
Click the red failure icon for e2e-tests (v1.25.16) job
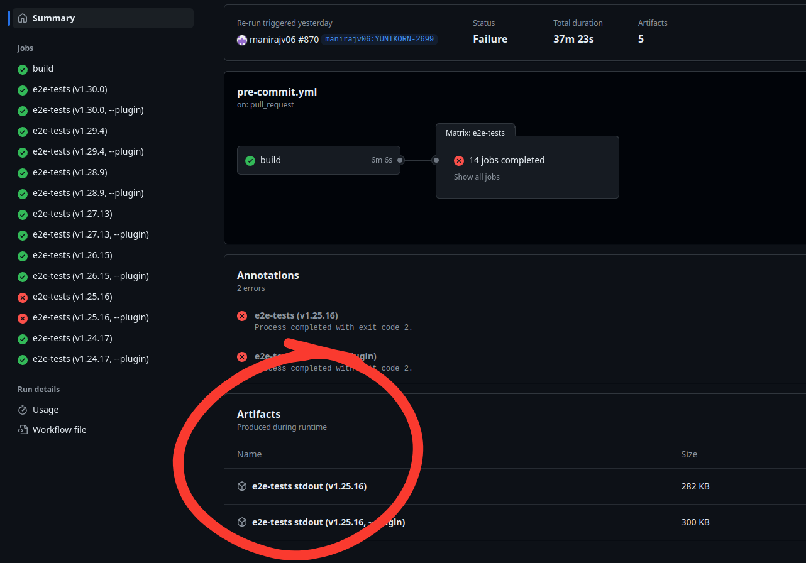pyautogui.click(x=23, y=297)
